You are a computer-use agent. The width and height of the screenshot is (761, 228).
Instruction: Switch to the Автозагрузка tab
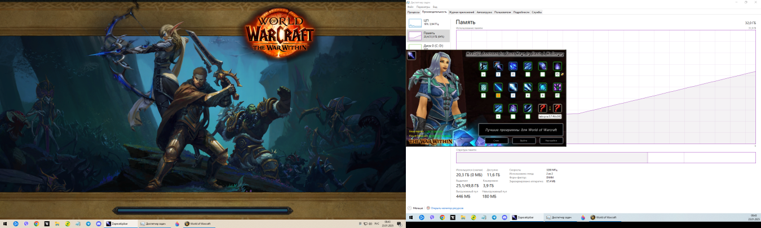click(484, 12)
